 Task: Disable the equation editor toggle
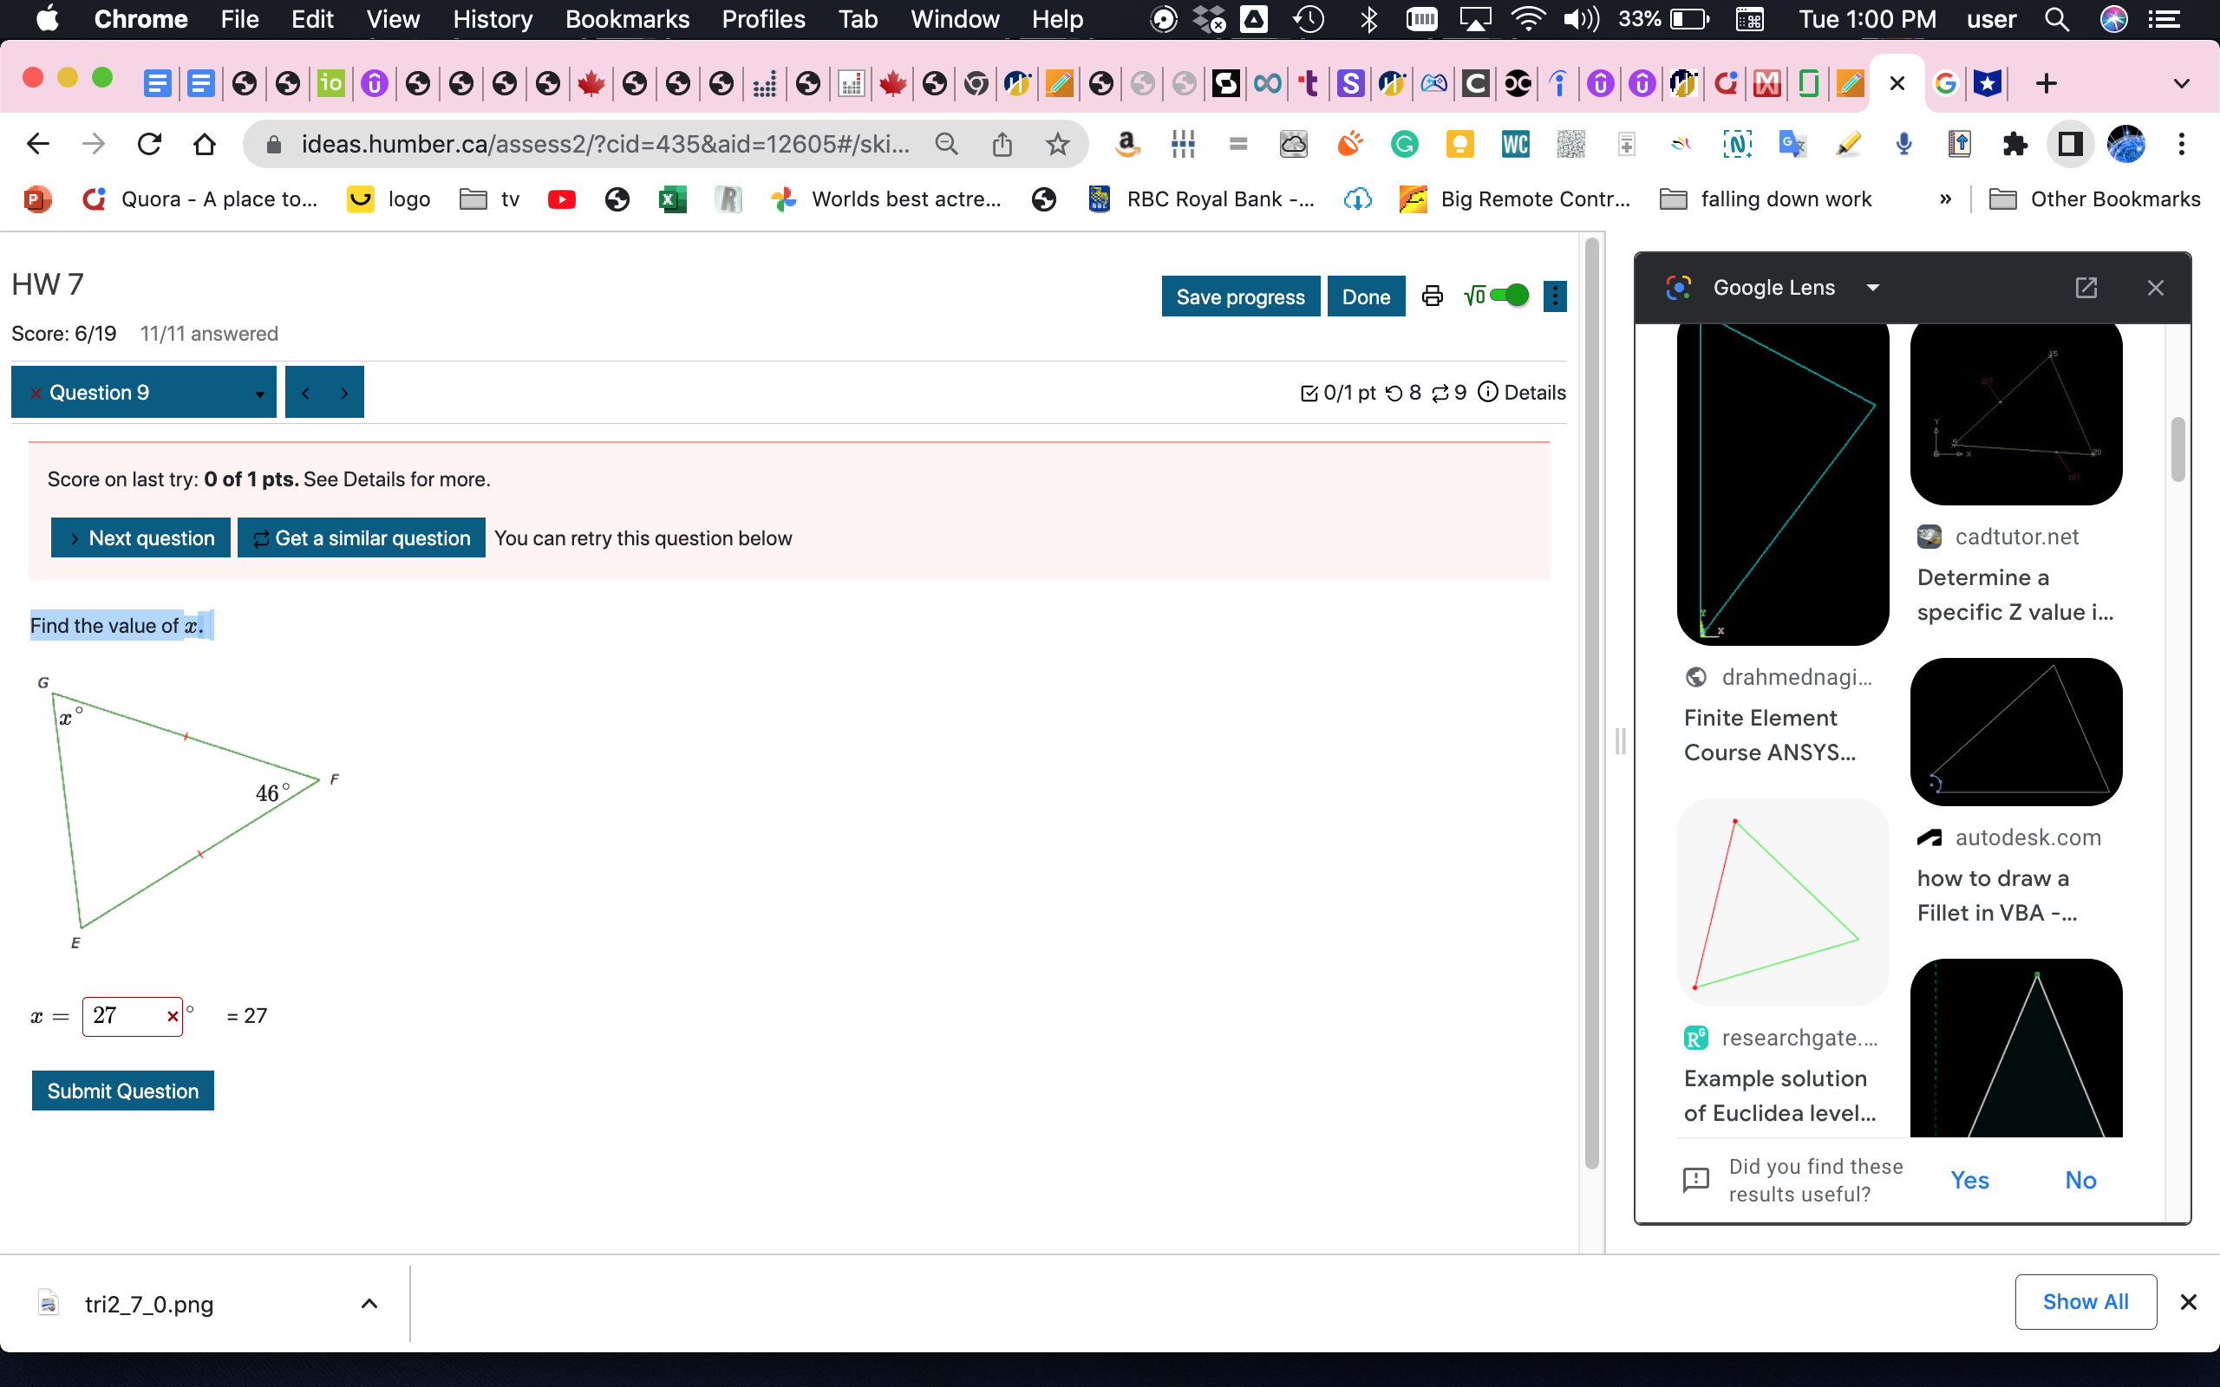click(x=1507, y=296)
